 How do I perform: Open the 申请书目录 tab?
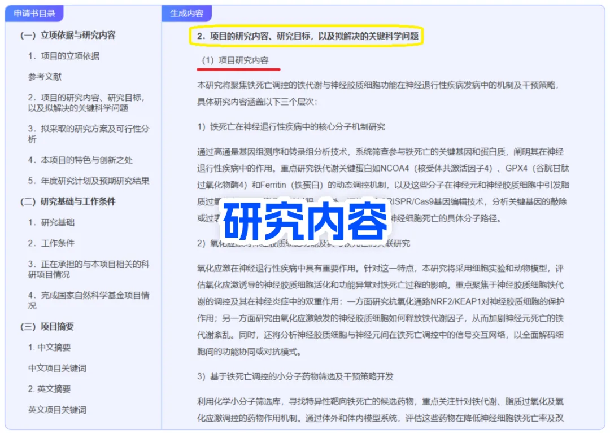coord(34,13)
